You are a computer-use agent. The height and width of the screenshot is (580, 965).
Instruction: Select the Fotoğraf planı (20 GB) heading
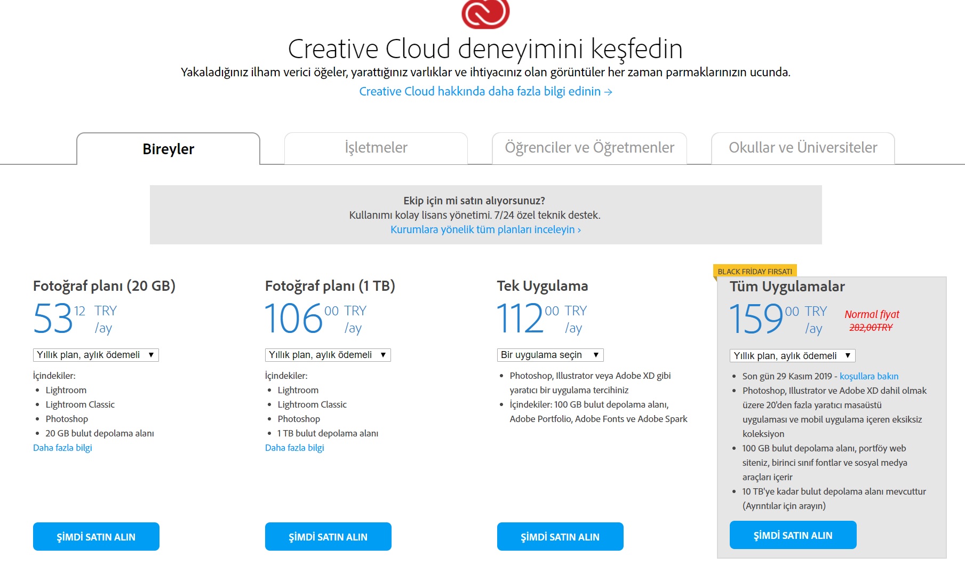(104, 286)
